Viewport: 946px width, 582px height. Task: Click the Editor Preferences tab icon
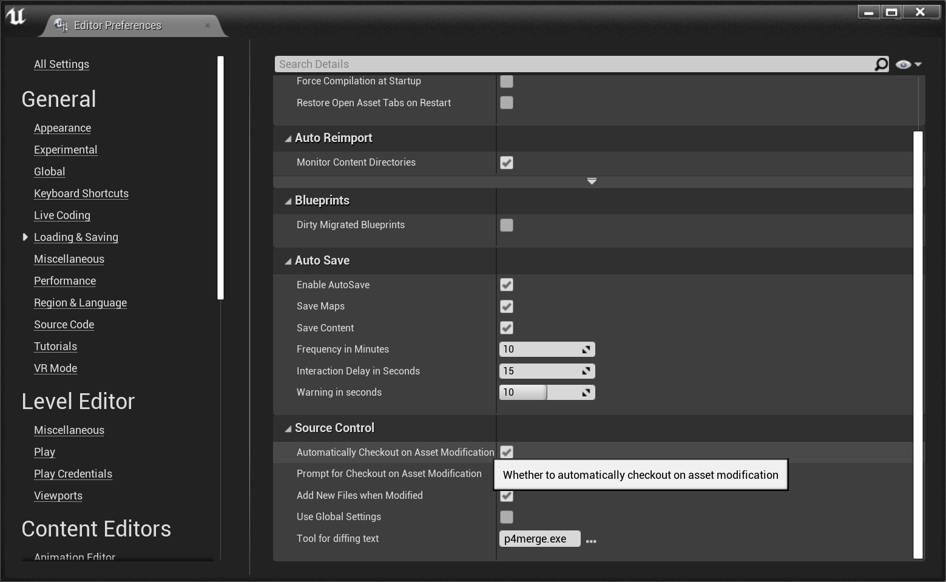(x=61, y=25)
